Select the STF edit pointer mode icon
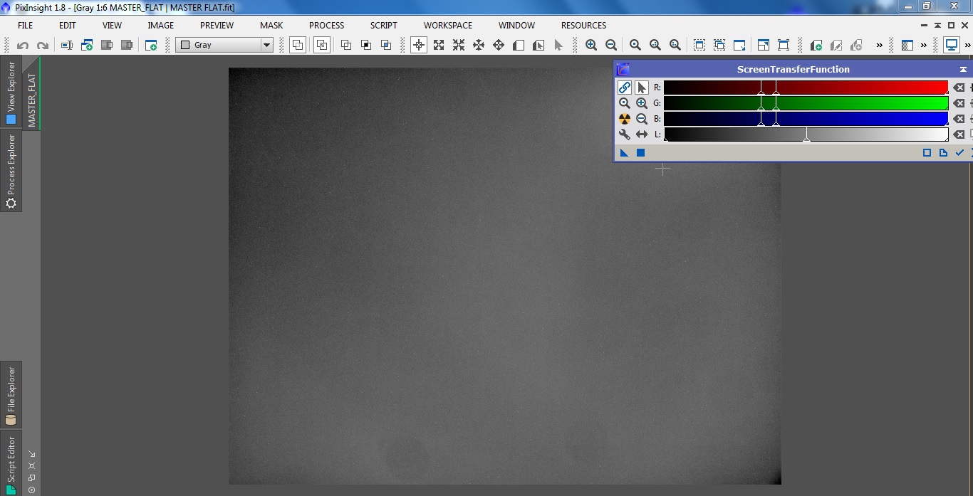 pyautogui.click(x=642, y=88)
